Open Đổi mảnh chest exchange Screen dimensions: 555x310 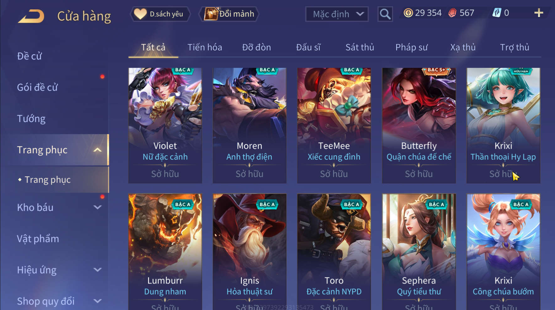[x=229, y=14]
